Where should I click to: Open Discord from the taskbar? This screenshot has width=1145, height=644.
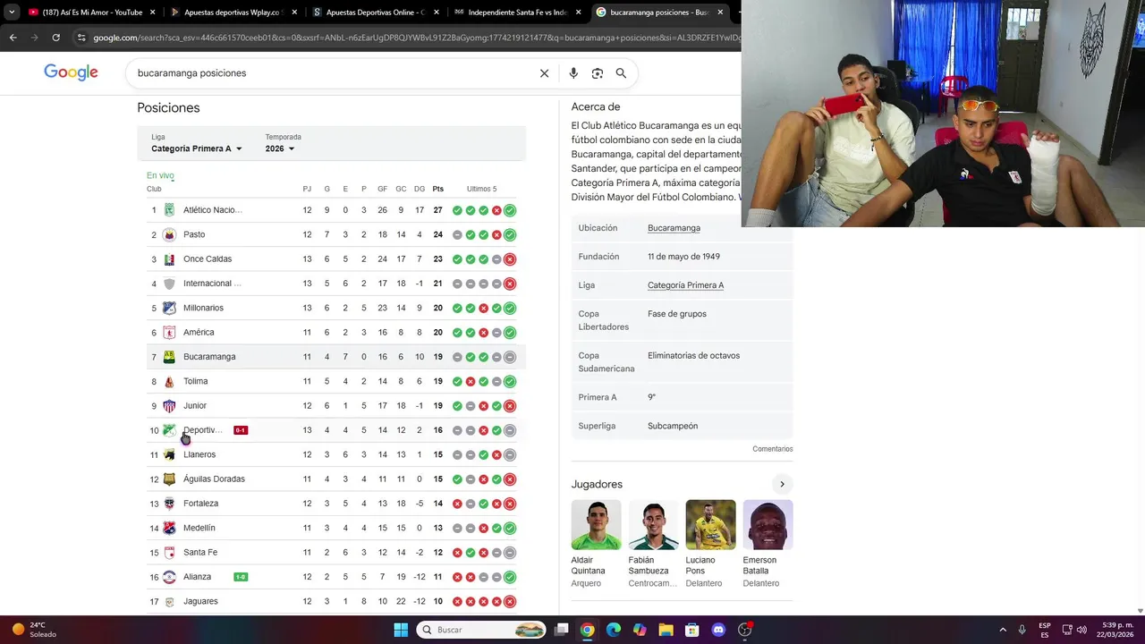pos(718,630)
